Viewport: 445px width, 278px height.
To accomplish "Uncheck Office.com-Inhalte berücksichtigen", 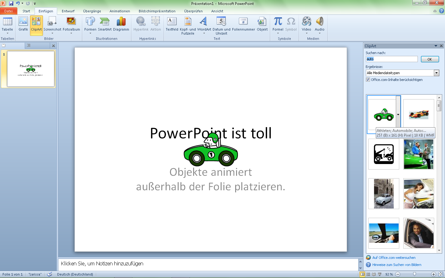I will click(x=368, y=79).
